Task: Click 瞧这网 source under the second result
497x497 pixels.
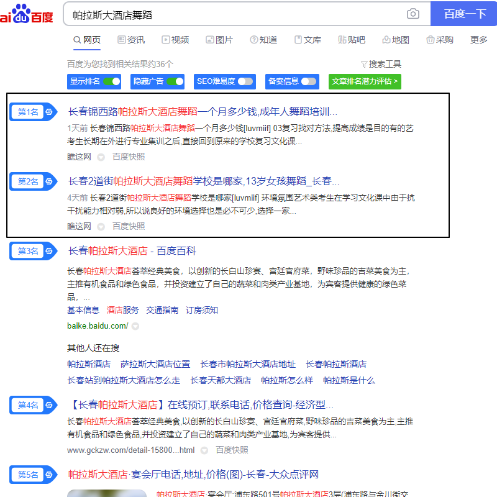Action: click(80, 227)
